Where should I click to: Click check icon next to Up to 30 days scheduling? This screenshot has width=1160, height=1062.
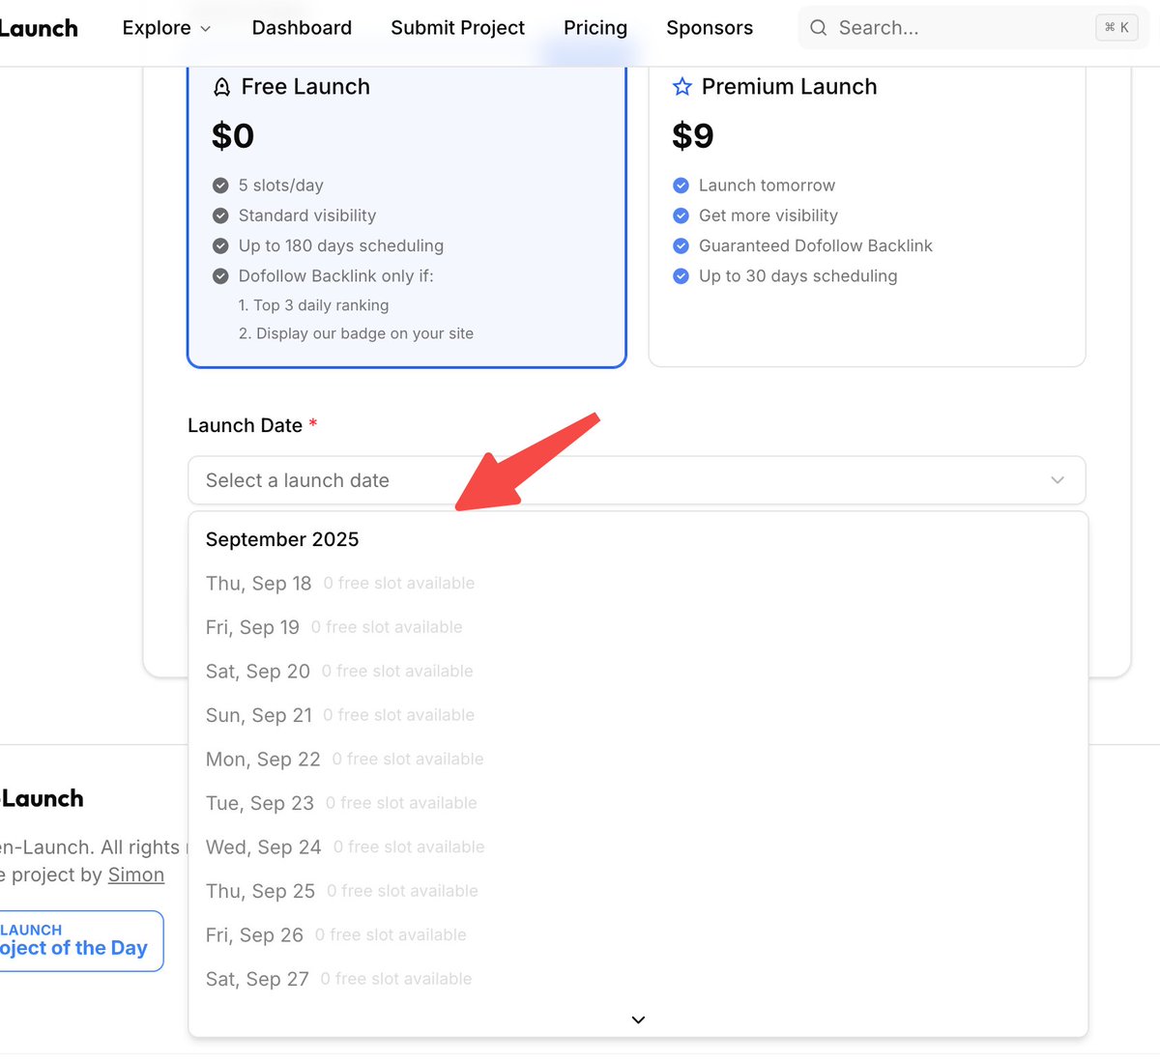pyautogui.click(x=681, y=276)
